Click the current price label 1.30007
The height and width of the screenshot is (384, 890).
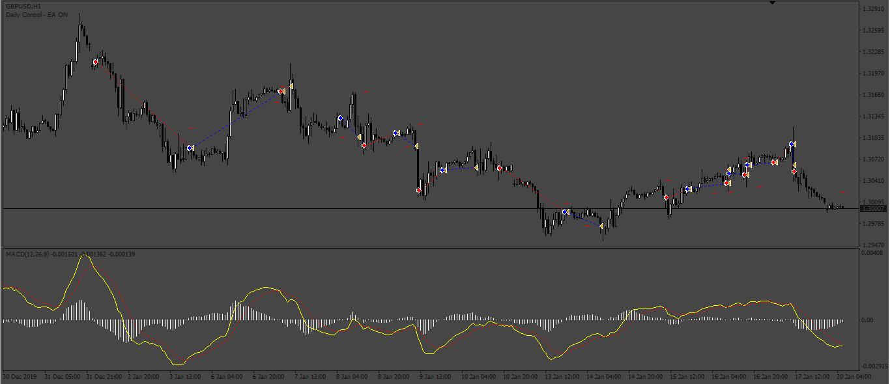click(874, 209)
